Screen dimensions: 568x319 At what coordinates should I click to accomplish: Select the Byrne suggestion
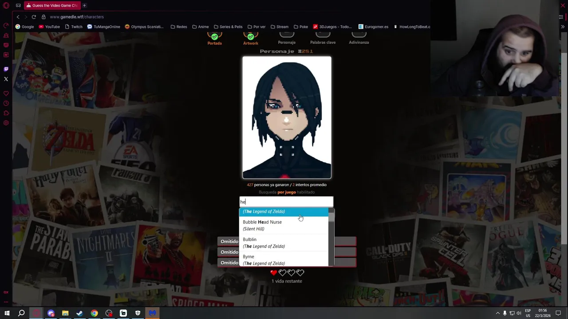[284, 260]
